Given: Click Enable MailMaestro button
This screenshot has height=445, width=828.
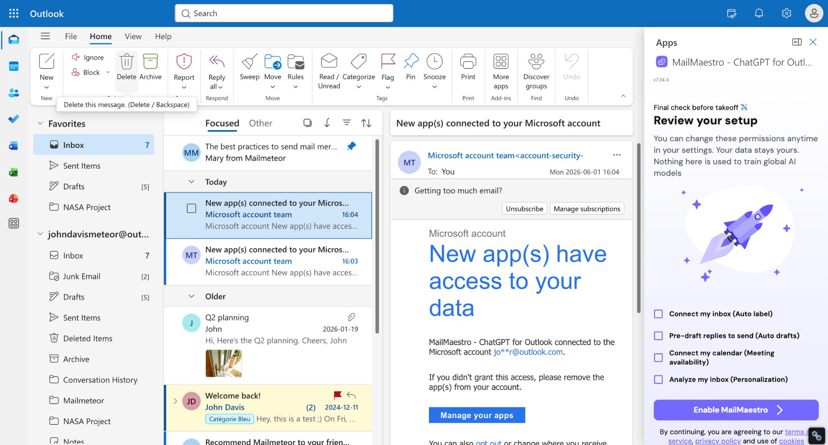Looking at the screenshot, I should tap(736, 410).
